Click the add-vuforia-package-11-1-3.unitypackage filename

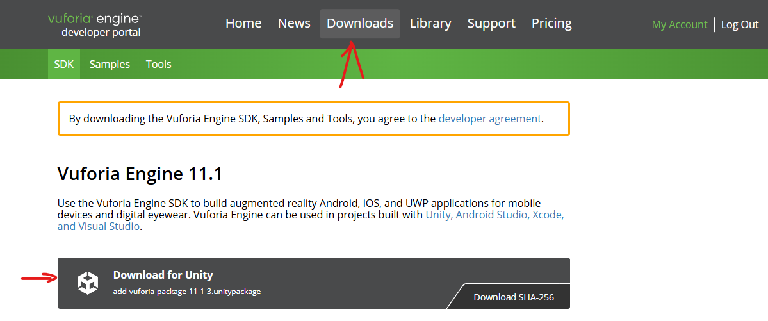[186, 292]
